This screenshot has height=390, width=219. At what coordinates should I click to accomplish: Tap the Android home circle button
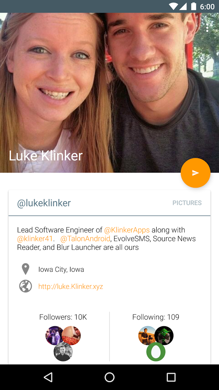pos(109,377)
